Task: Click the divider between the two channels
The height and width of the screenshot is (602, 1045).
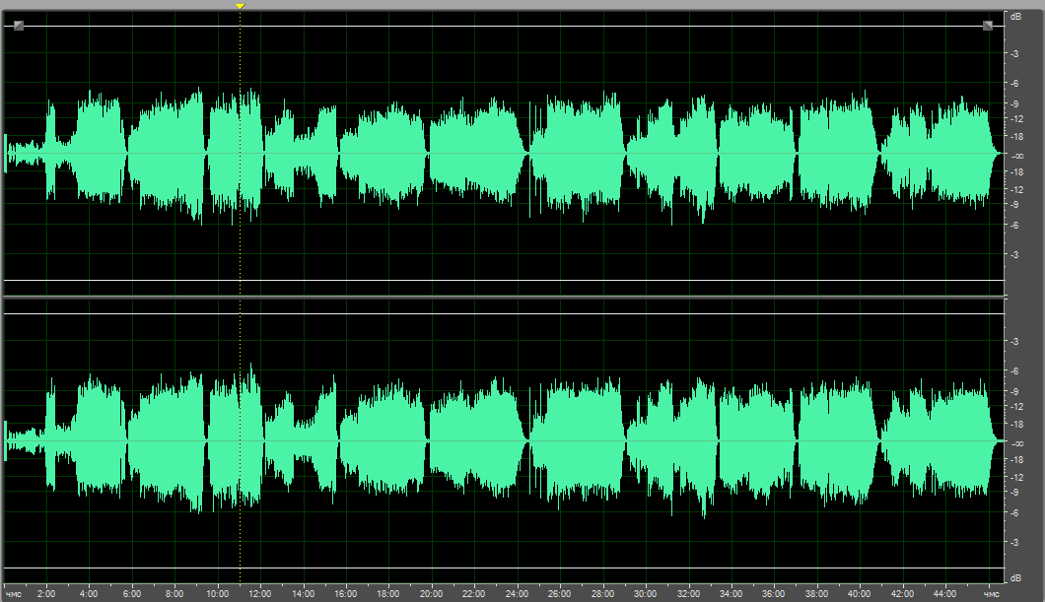Action: 503,297
